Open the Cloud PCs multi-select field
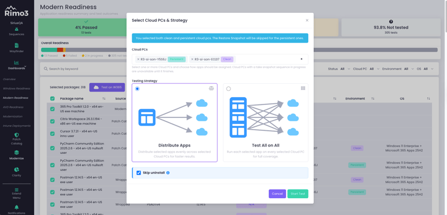Screen dimensions: 447x215 pyautogui.click(x=220, y=60)
